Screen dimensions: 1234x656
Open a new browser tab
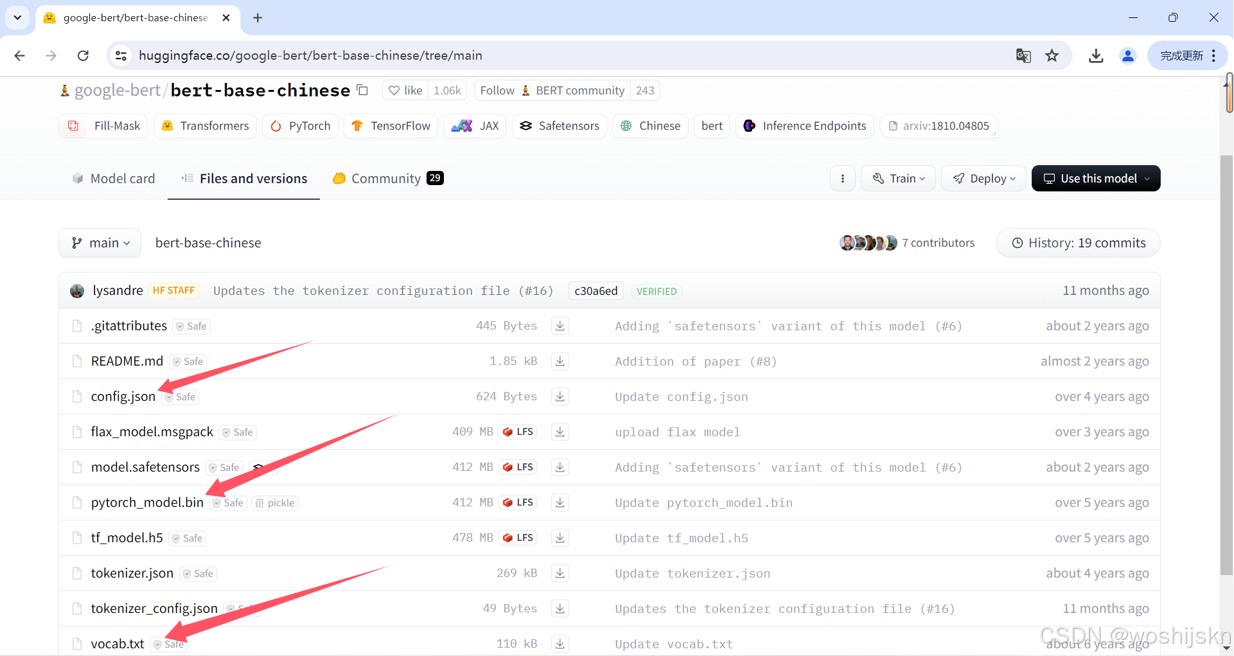[x=258, y=18]
